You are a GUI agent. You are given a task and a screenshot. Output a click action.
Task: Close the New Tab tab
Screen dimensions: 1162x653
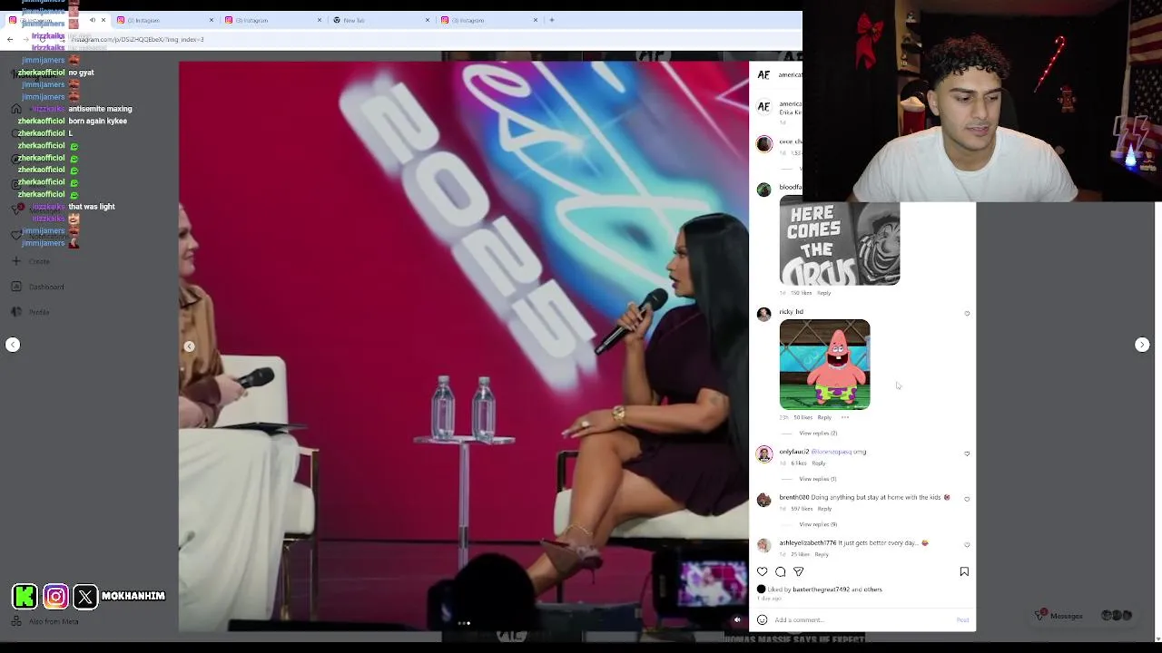(428, 20)
